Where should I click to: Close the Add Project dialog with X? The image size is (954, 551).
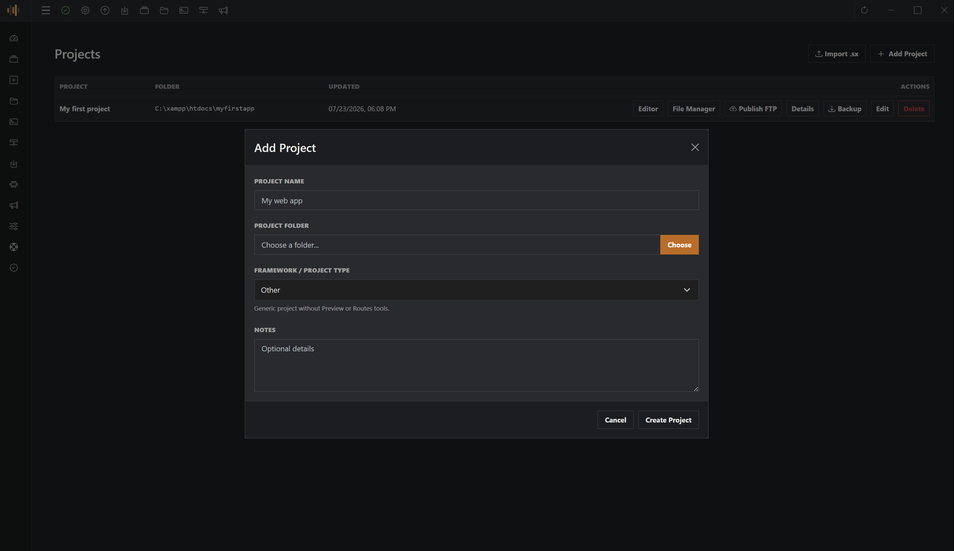pos(695,147)
